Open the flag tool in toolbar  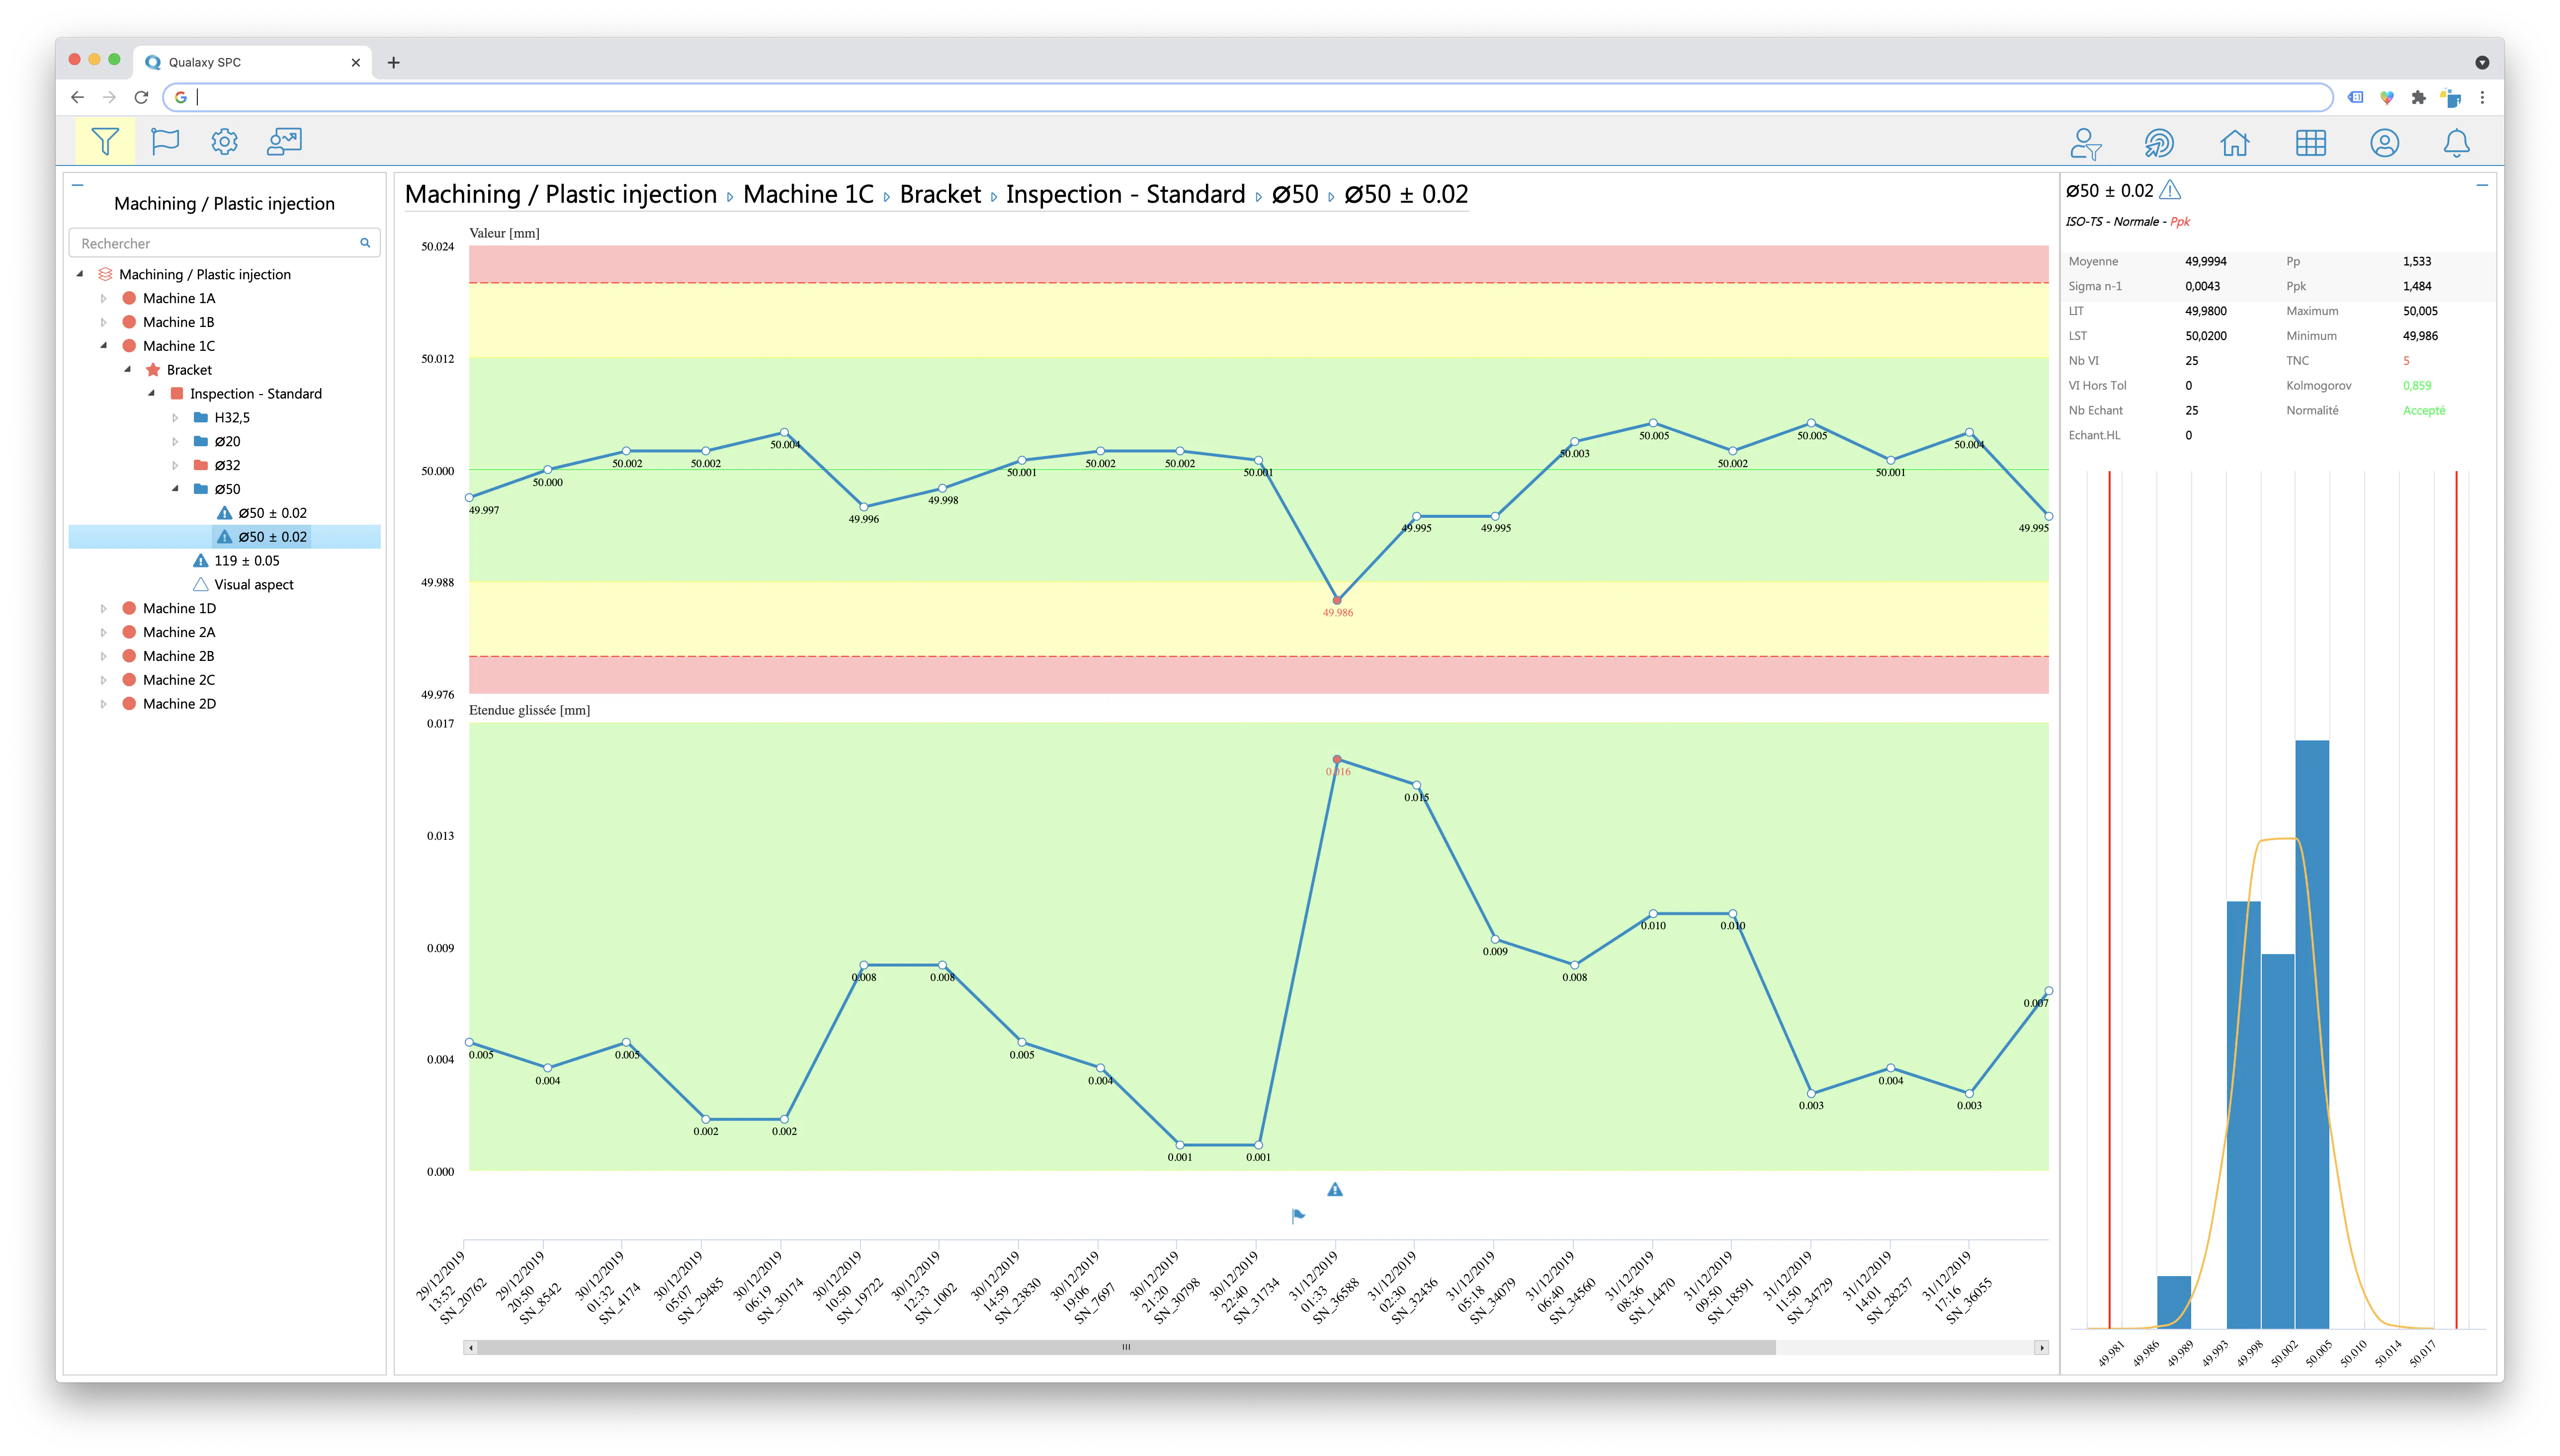tap(165, 141)
